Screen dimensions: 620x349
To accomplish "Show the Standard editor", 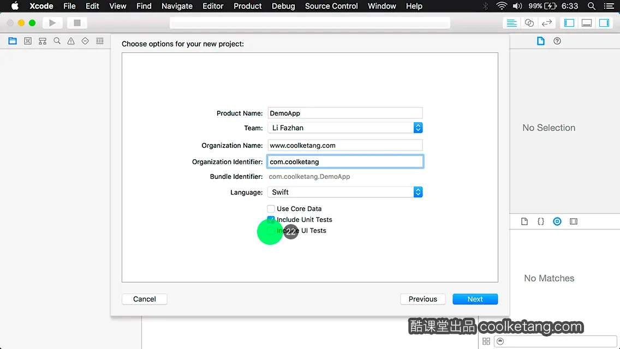I will click(x=511, y=23).
